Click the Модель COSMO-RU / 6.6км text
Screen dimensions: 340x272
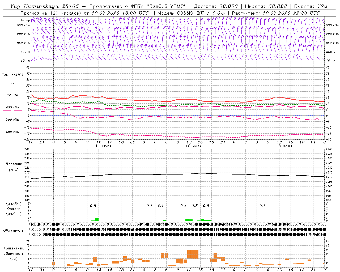coord(192,13)
